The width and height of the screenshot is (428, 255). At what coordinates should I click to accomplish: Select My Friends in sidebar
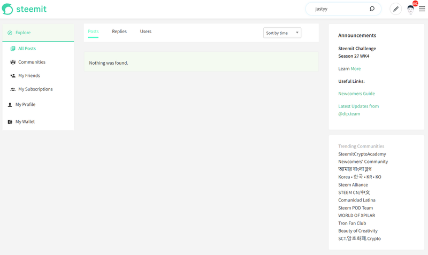coord(29,76)
